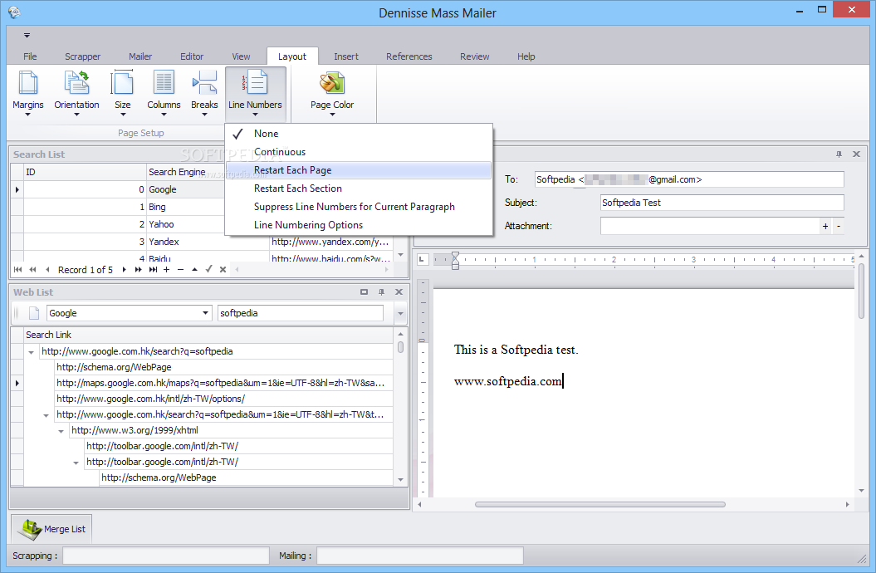Pin the Web List panel
This screenshot has height=573, width=876.
(x=382, y=292)
